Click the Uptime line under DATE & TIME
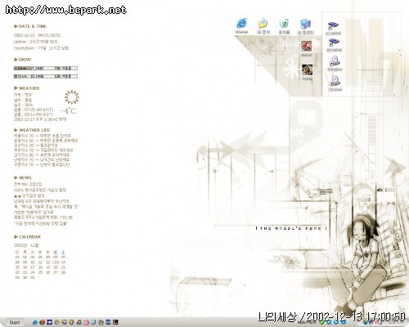 [x=36, y=42]
